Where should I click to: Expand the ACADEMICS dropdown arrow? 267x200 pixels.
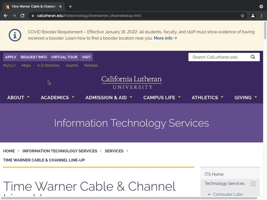(73, 97)
